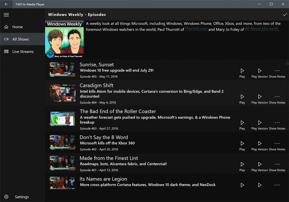Show Notes for Caradigm Shift
The width and height of the screenshot is (289, 202).
(277, 99)
